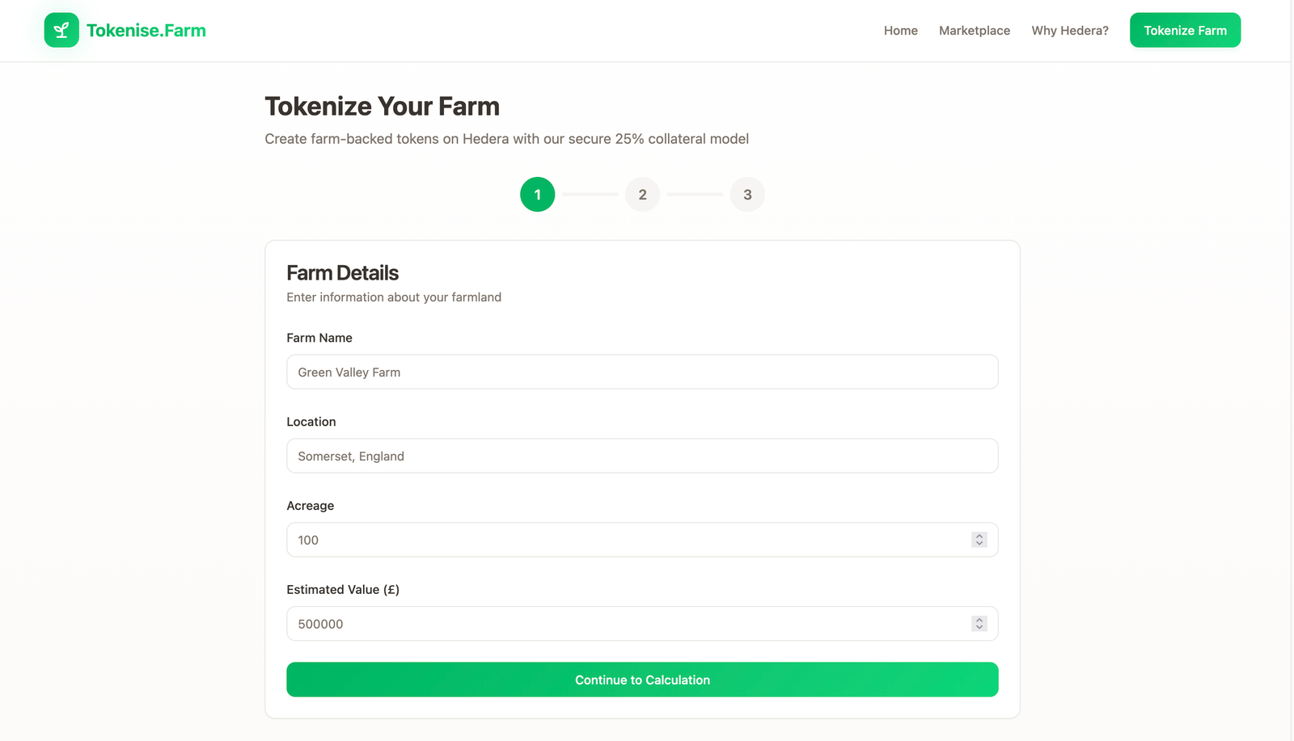Image resolution: width=1294 pixels, height=741 pixels.
Task: Open the Why Hedera? page
Action: (1069, 31)
